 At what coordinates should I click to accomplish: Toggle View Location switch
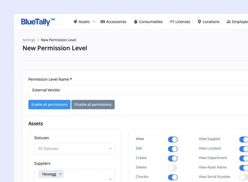244,149
